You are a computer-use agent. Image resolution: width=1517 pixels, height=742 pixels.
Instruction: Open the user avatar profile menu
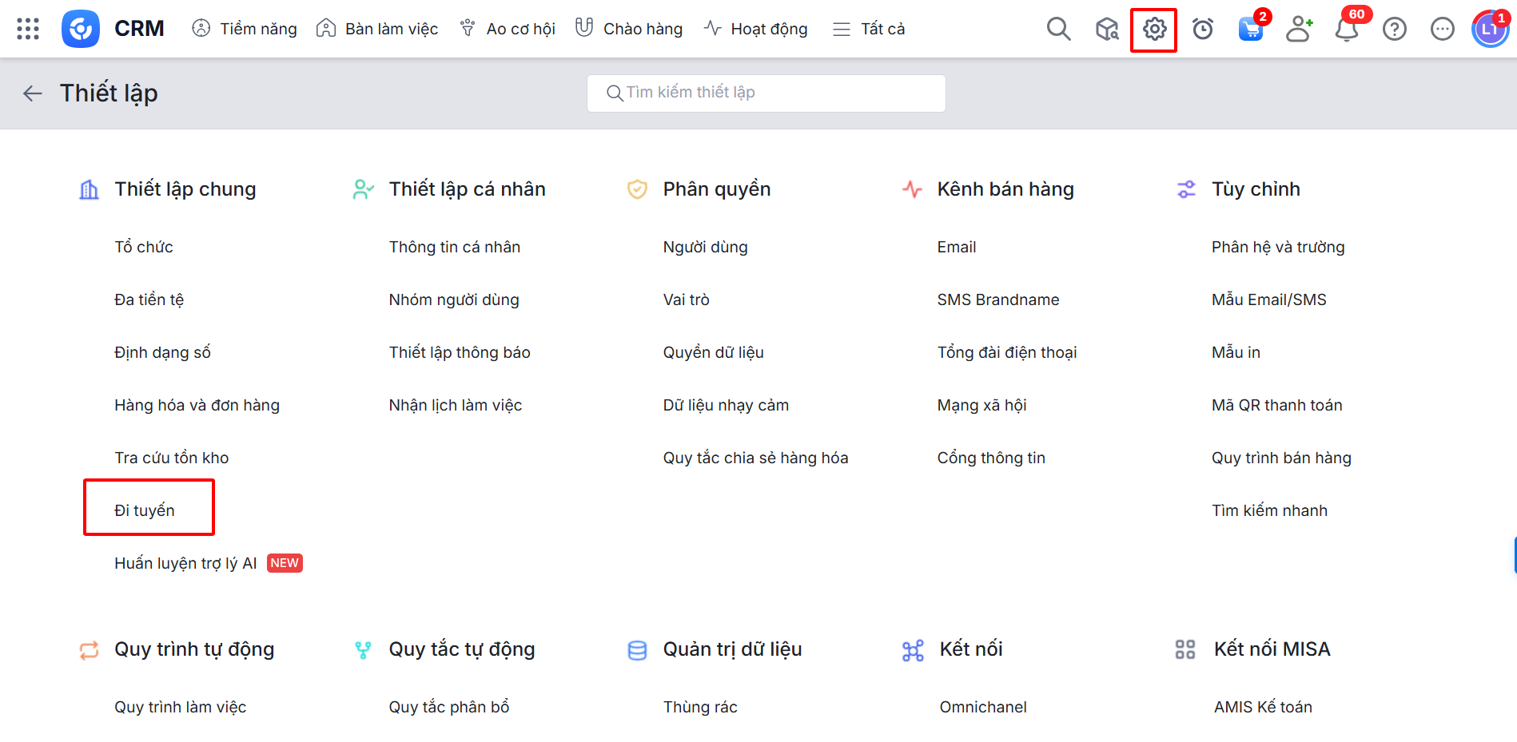point(1490,30)
